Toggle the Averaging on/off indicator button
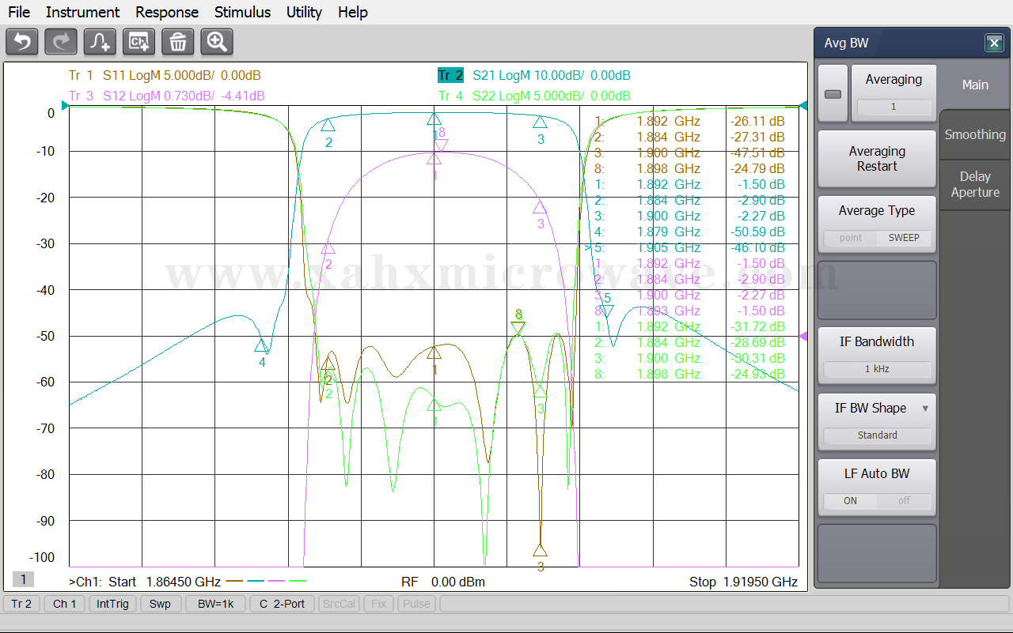The width and height of the screenshot is (1013, 633). [833, 94]
